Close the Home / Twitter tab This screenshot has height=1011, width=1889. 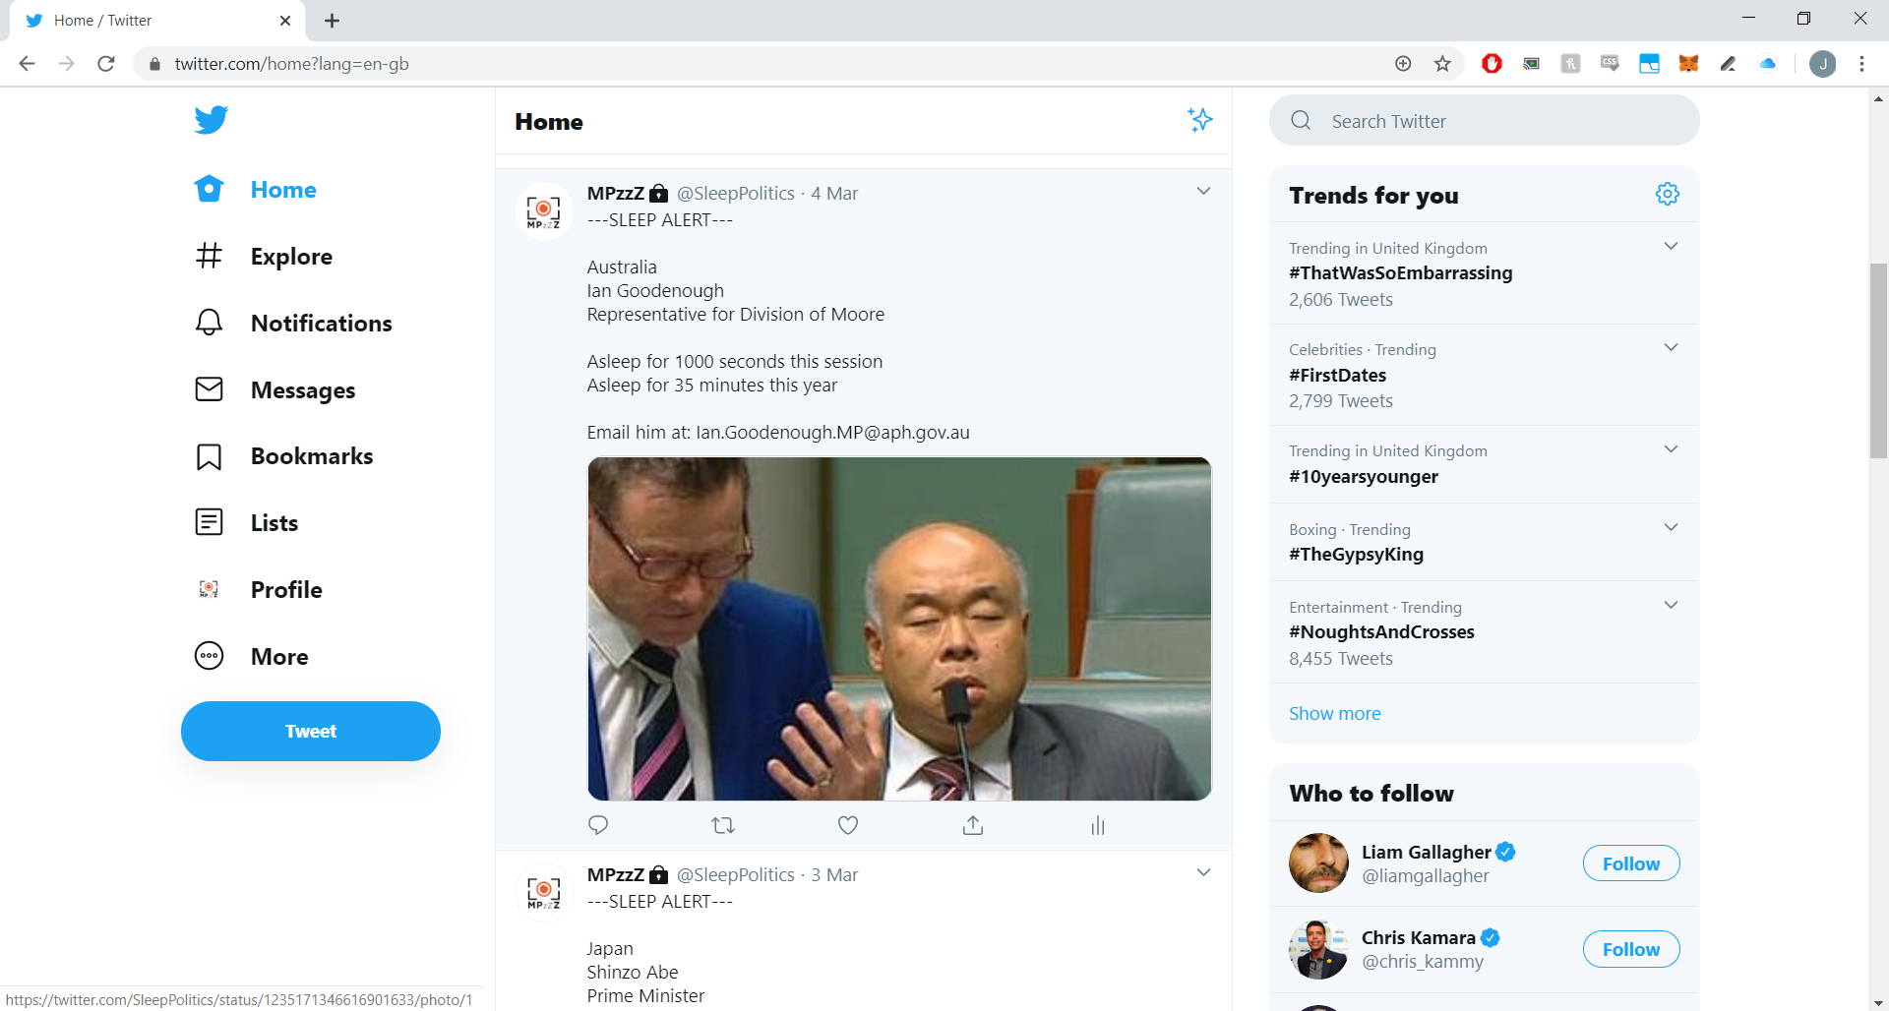(x=285, y=21)
